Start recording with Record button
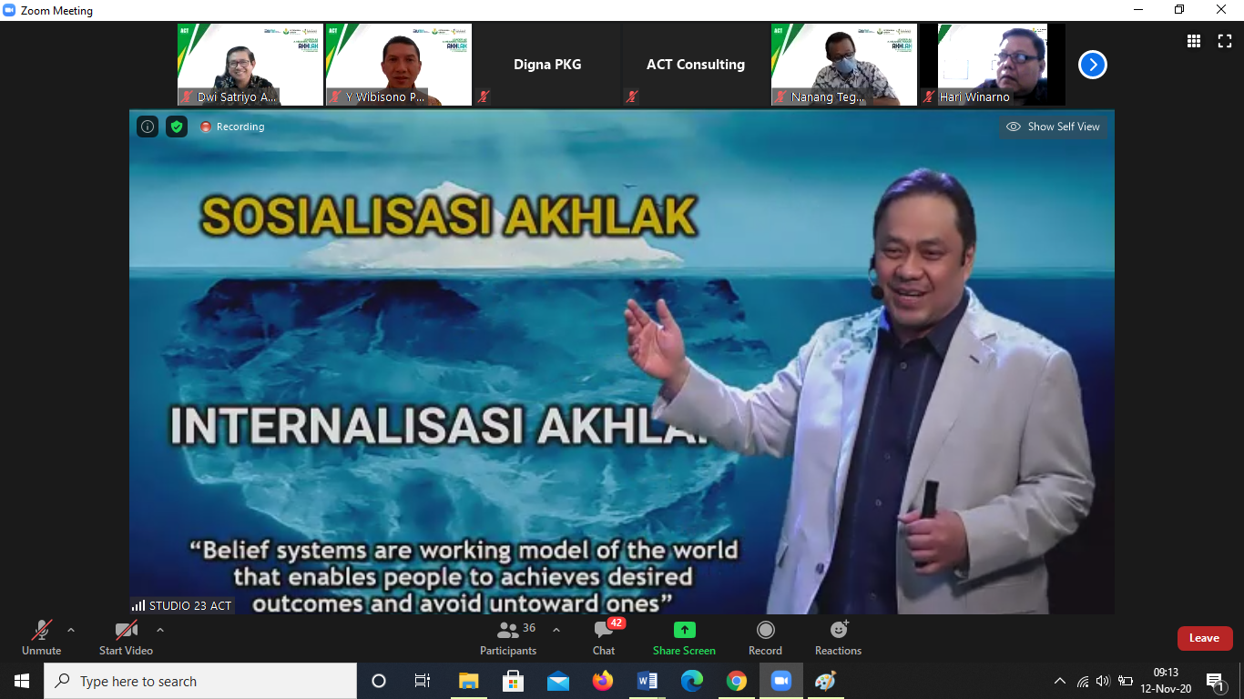The width and height of the screenshot is (1244, 699). (x=765, y=637)
